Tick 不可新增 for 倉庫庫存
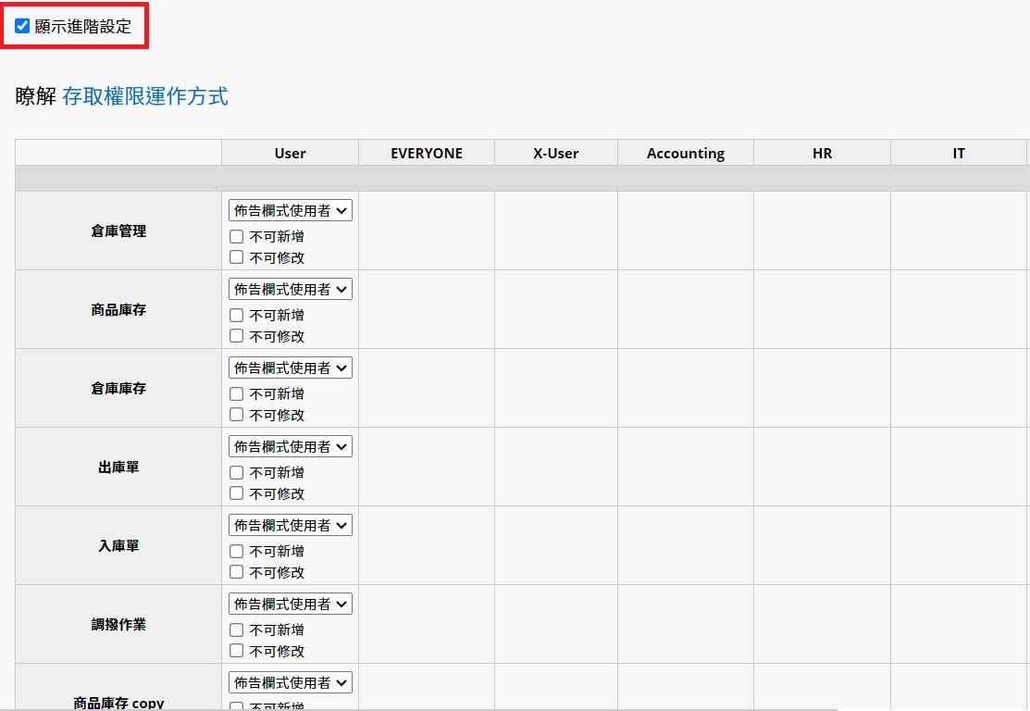The image size is (1030, 711). click(x=237, y=394)
